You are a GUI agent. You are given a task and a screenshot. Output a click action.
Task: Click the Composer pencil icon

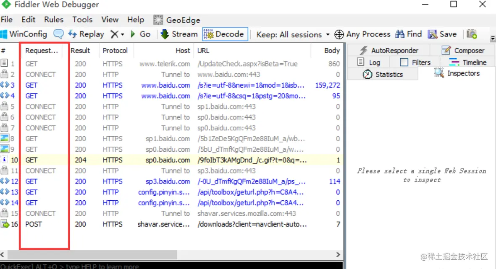[446, 50]
